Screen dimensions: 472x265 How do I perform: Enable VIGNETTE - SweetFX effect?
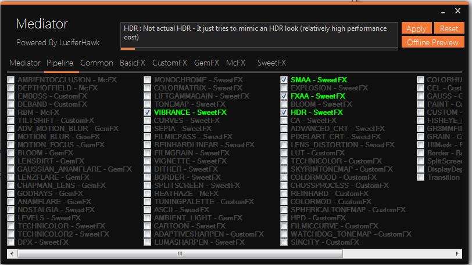(x=147, y=161)
